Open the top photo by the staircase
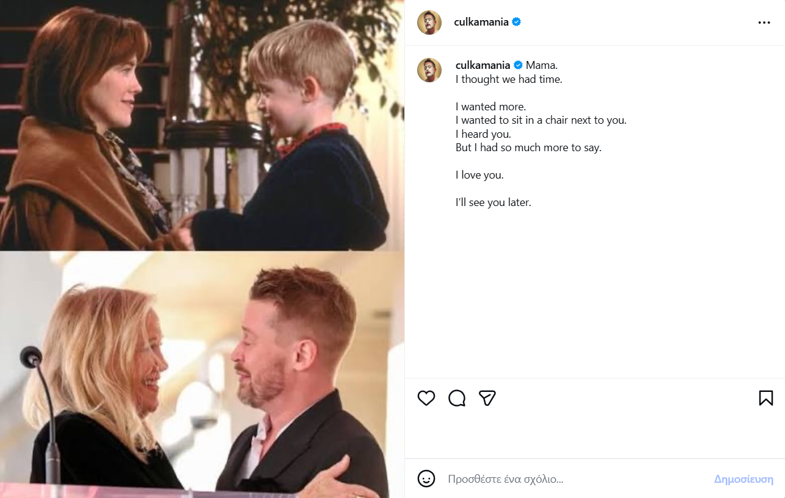This screenshot has width=785, height=498. click(201, 125)
